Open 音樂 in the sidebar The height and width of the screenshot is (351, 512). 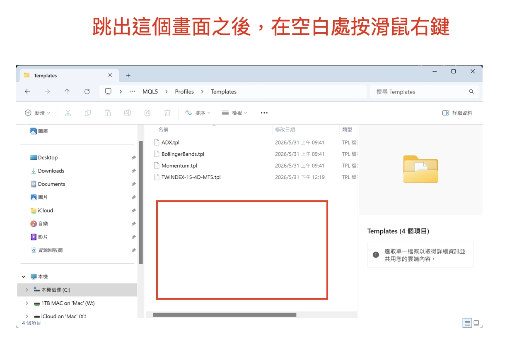[39, 224]
